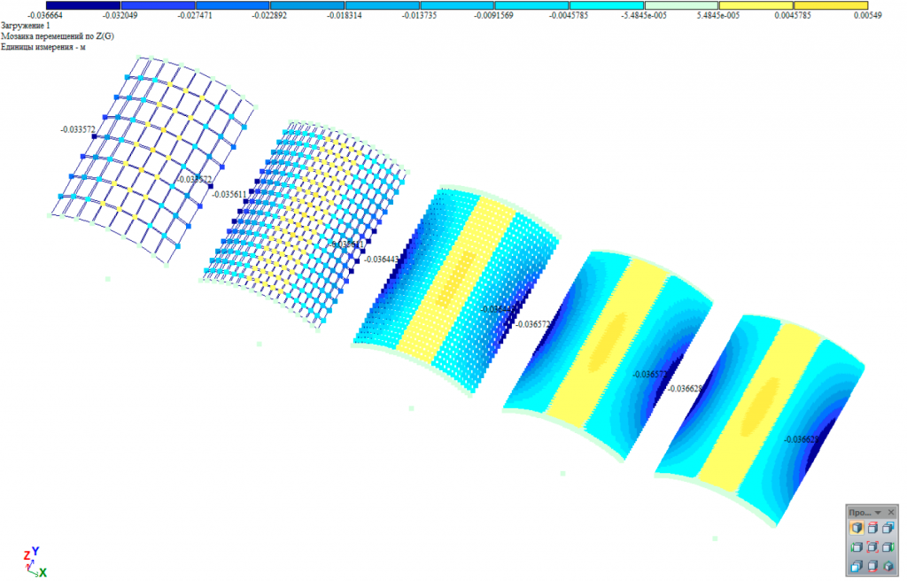Viewport: 907px width, 581px height.
Task: Pick right view cube icon (green right face)
Action: (x=888, y=547)
